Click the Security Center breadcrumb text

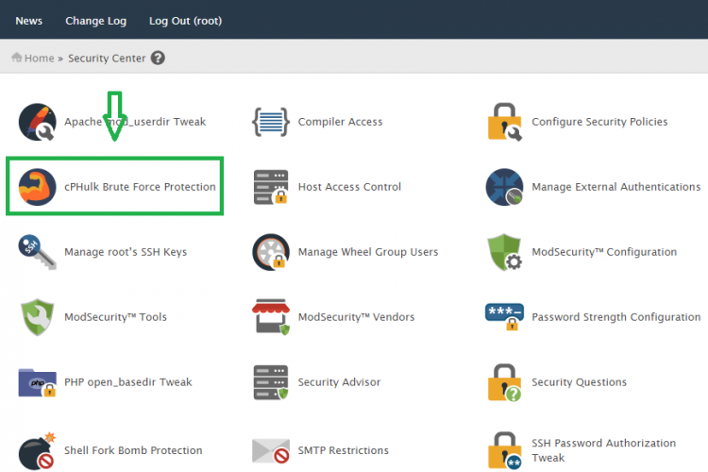click(x=107, y=59)
